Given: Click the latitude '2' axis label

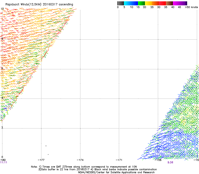Looking at the screenshot, I should 2,127.
